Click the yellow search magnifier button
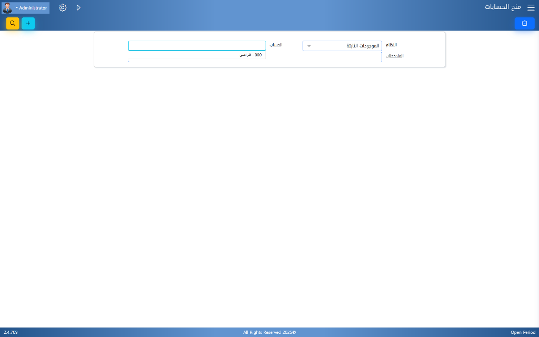The height and width of the screenshot is (337, 539). click(13, 23)
